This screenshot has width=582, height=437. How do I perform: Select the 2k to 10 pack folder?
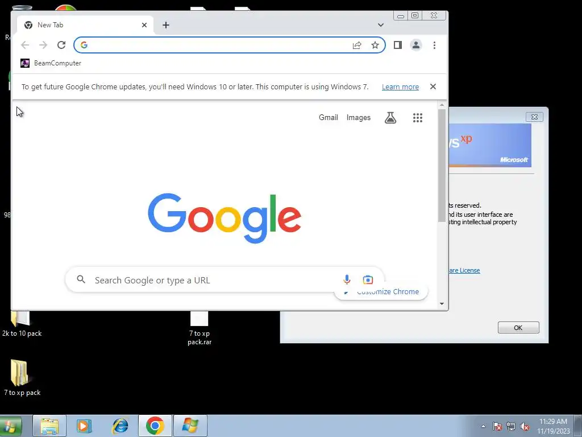point(22,324)
